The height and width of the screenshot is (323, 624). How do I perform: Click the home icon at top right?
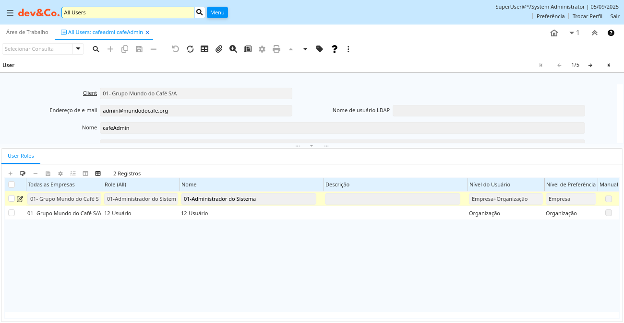554,33
